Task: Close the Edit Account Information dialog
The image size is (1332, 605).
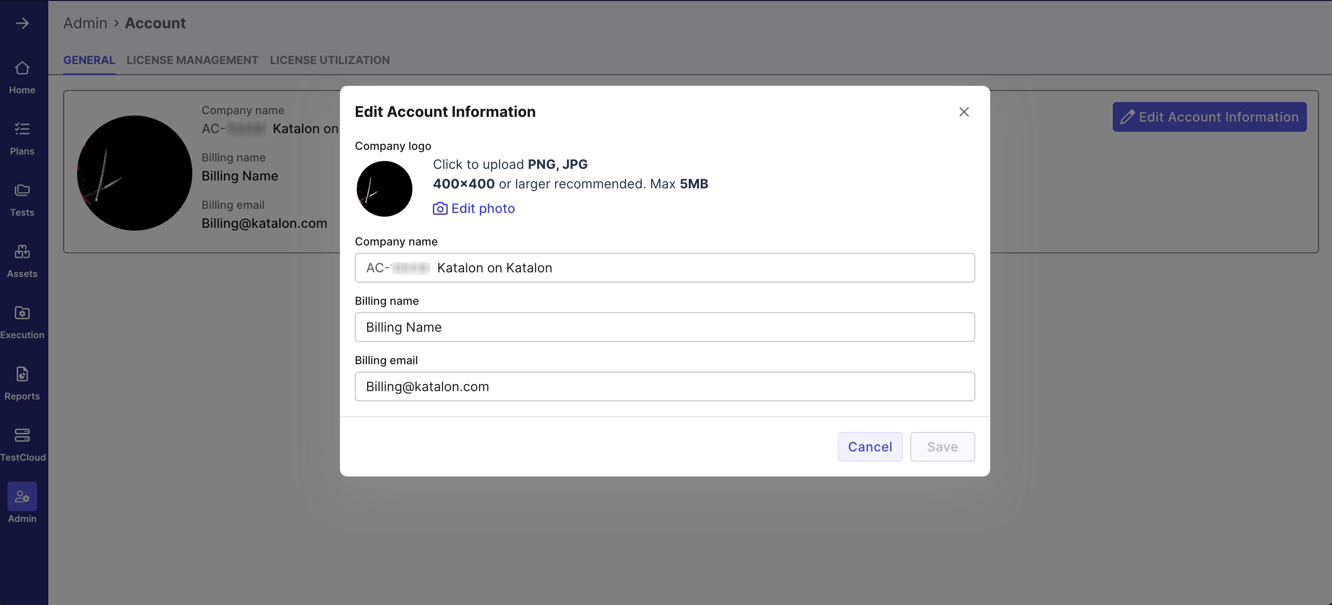Action: point(963,111)
